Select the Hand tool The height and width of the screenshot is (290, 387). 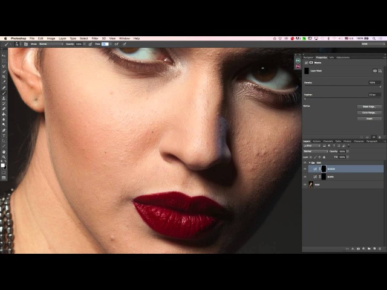coord(4,152)
